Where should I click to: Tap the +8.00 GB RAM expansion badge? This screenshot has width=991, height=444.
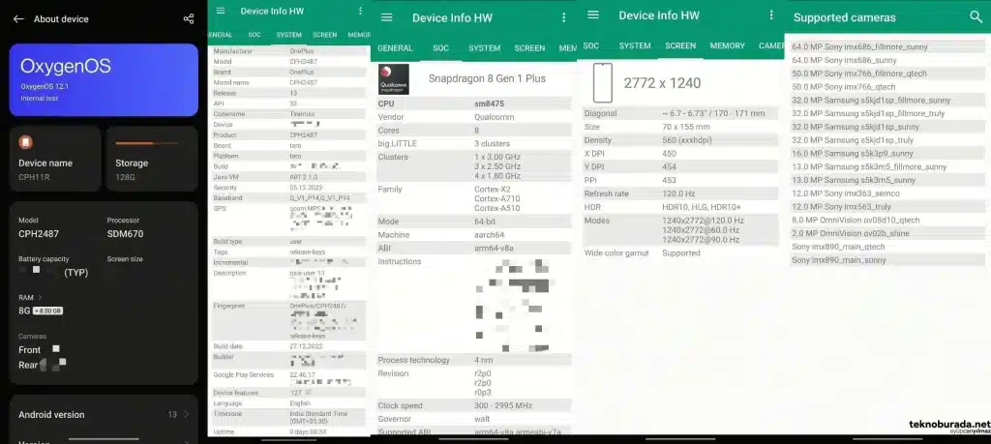tap(48, 311)
